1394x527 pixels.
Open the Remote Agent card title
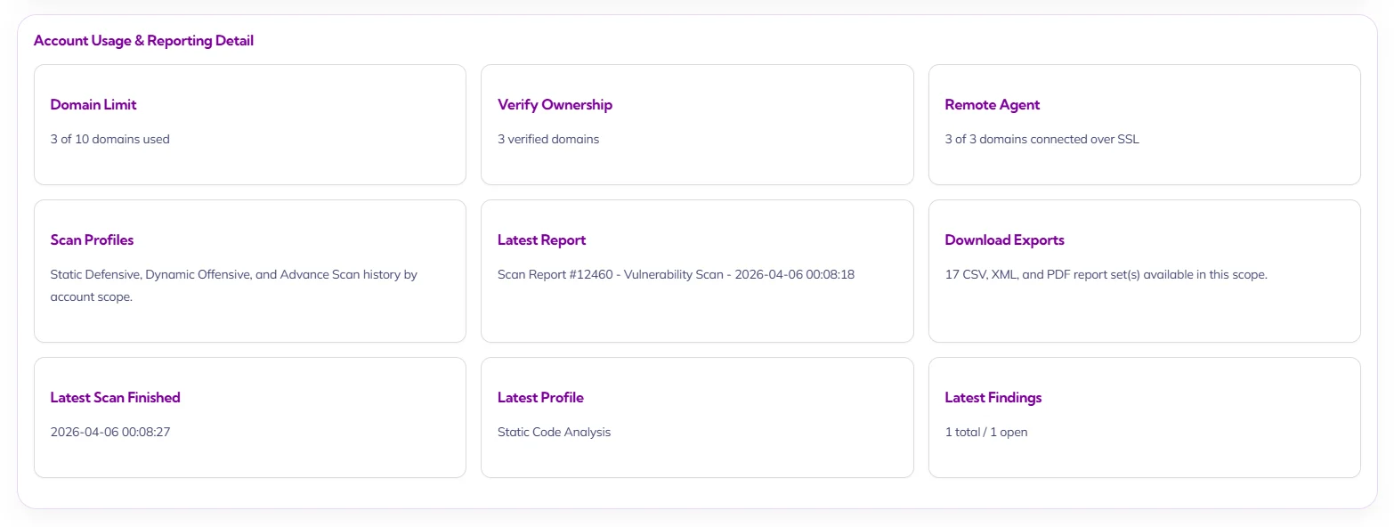(x=992, y=105)
